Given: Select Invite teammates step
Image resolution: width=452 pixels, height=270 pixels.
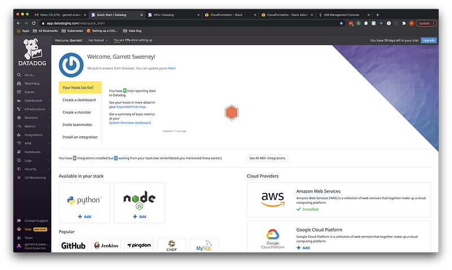Looking at the screenshot, I should pos(77,125).
